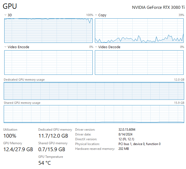Select the empty Video Encode graph
The image size is (186, 169).
click(x=49, y=63)
